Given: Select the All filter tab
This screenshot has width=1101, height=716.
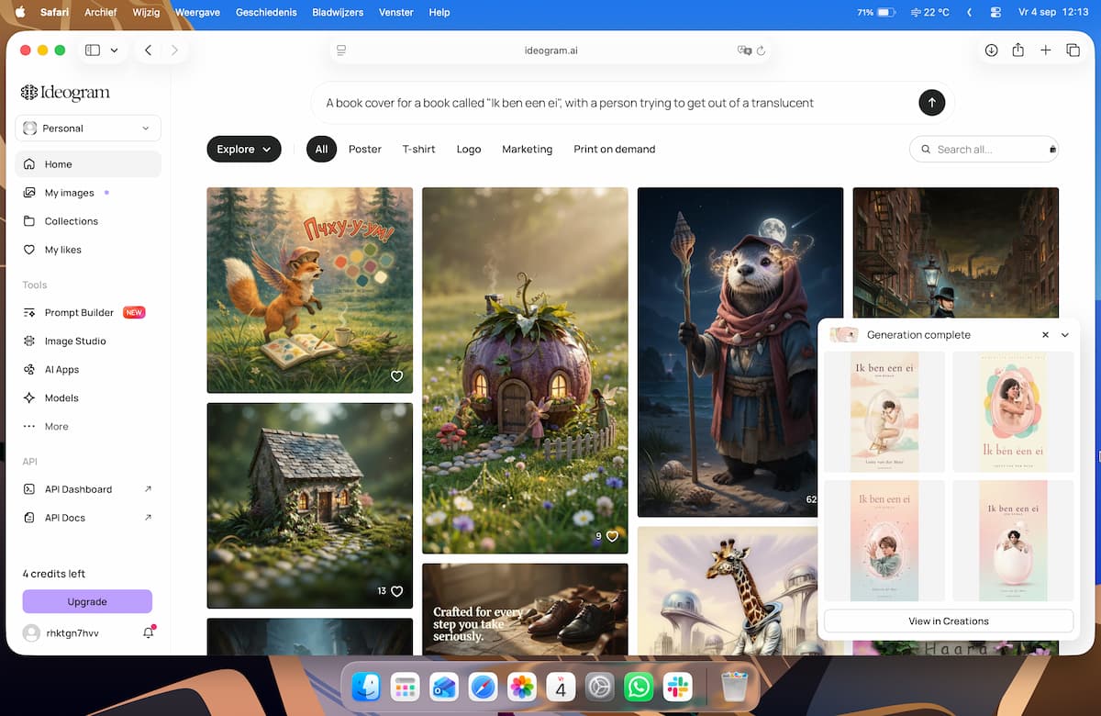Looking at the screenshot, I should pos(321,149).
